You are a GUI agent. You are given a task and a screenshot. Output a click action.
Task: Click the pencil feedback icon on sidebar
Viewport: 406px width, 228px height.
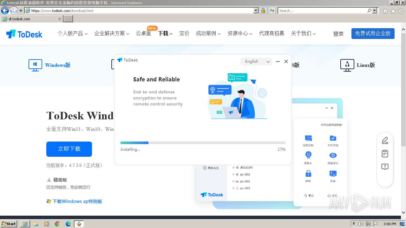pos(385,140)
